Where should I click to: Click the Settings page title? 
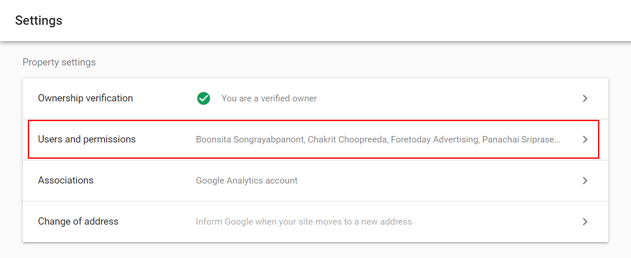tap(39, 21)
